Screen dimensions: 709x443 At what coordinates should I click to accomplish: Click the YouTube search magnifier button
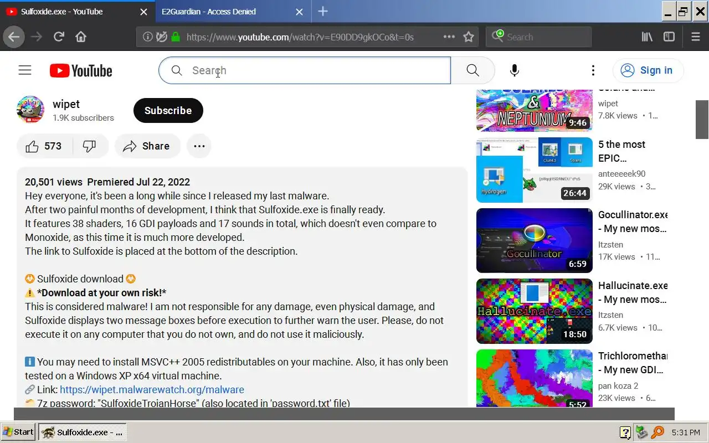(x=472, y=70)
